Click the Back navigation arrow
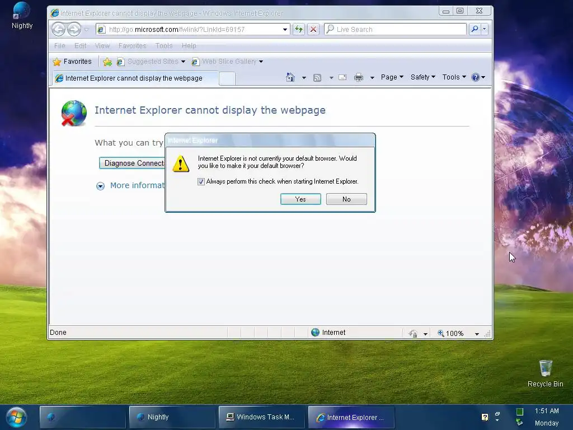The image size is (573, 430). [x=58, y=29]
